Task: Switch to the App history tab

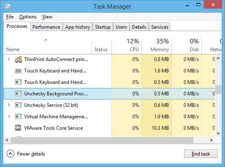Action: (x=77, y=27)
